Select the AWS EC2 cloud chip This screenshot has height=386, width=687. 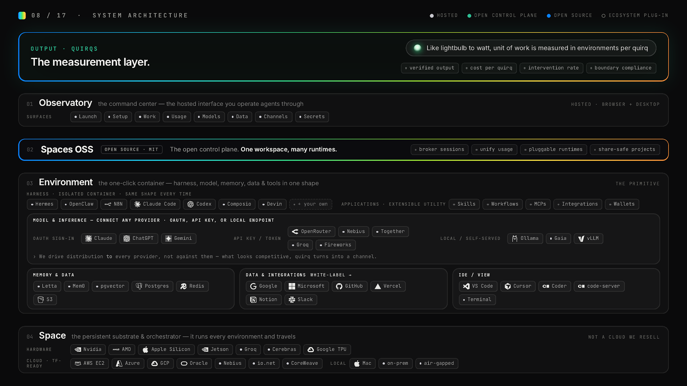coord(90,363)
